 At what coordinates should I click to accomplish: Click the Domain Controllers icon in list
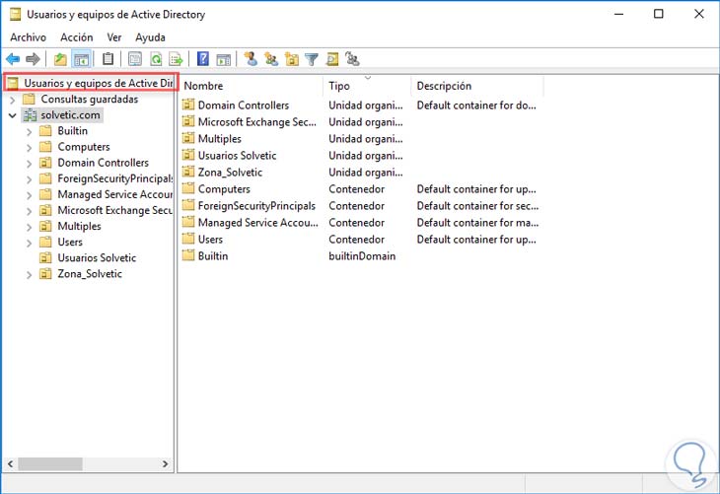click(188, 106)
